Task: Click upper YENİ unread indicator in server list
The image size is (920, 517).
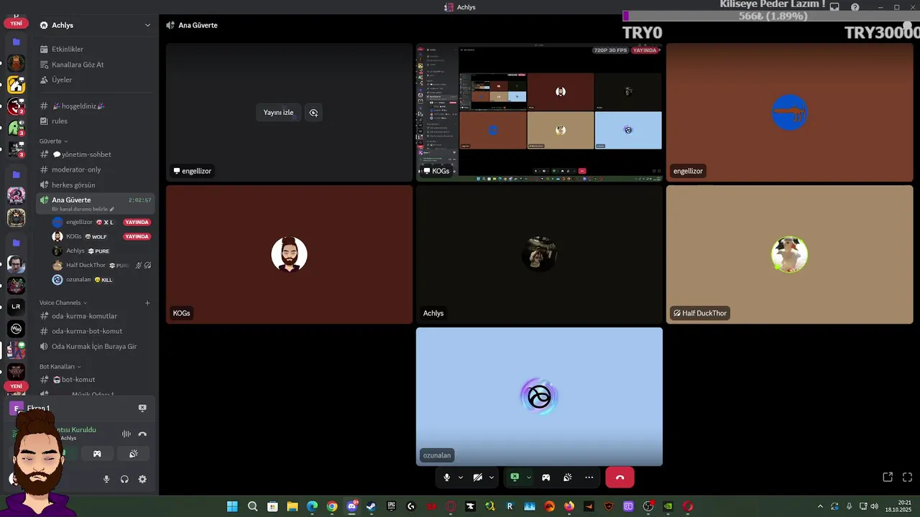Action: (x=16, y=24)
